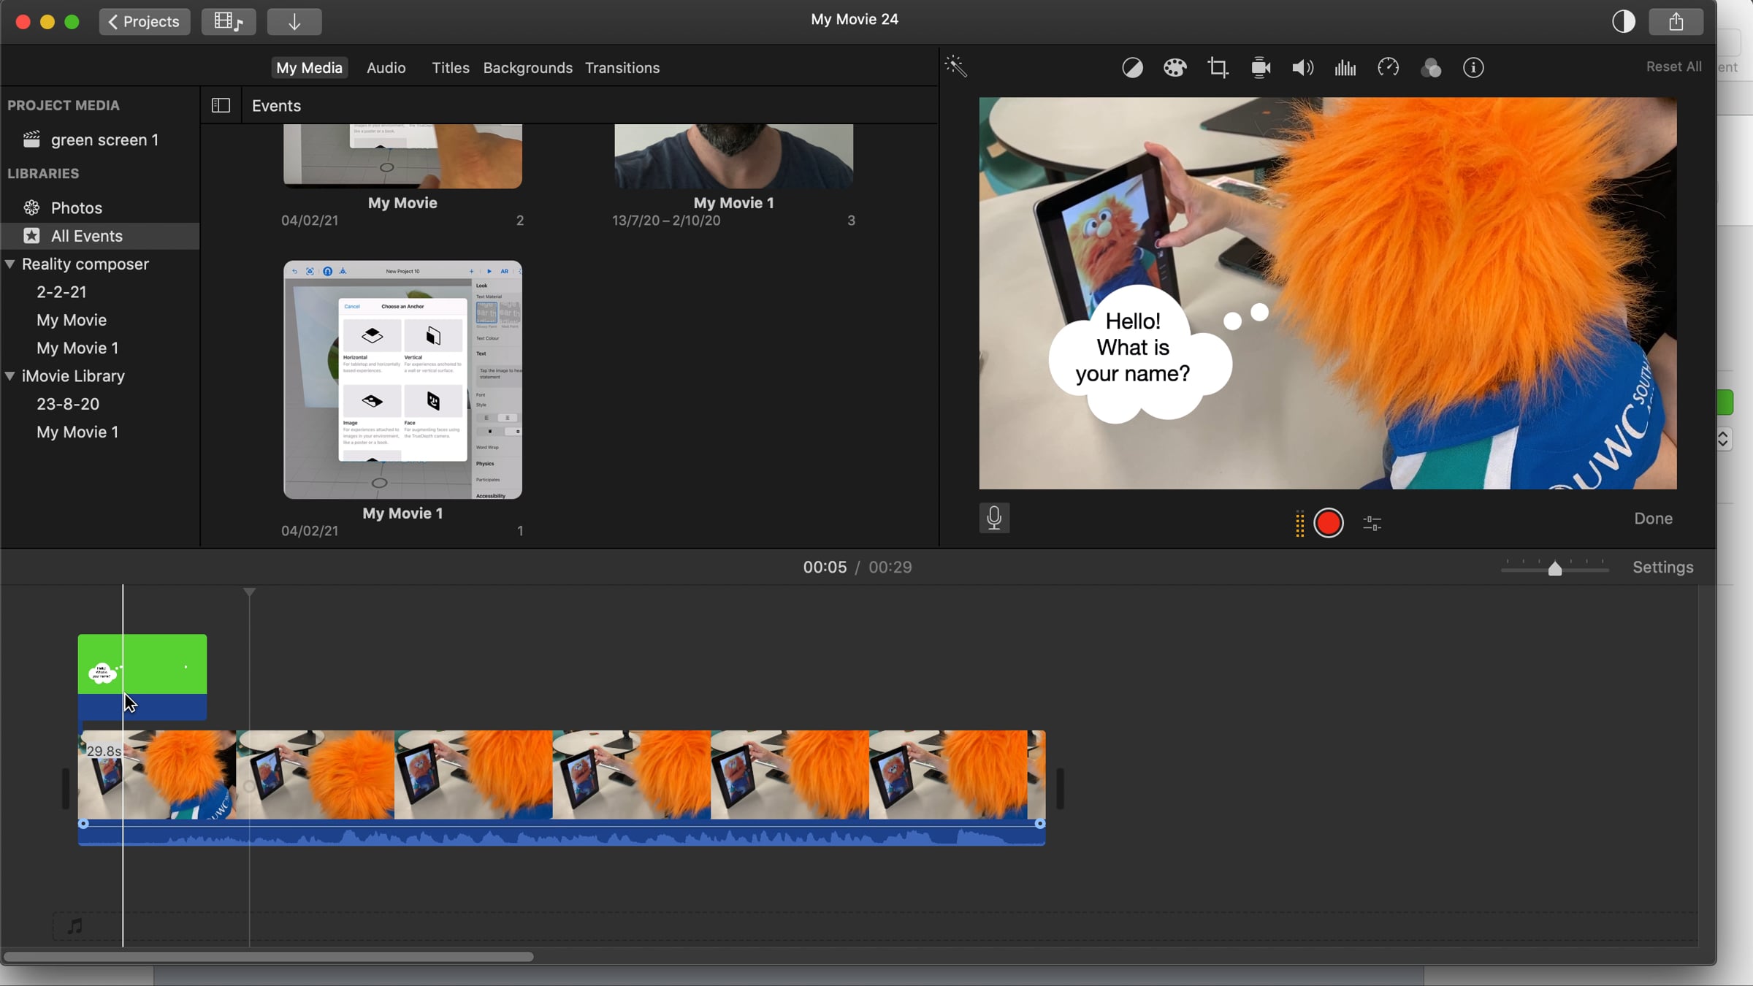Open the clip filter and audio effects tool
Image resolution: width=1753 pixels, height=986 pixels.
(x=1430, y=68)
